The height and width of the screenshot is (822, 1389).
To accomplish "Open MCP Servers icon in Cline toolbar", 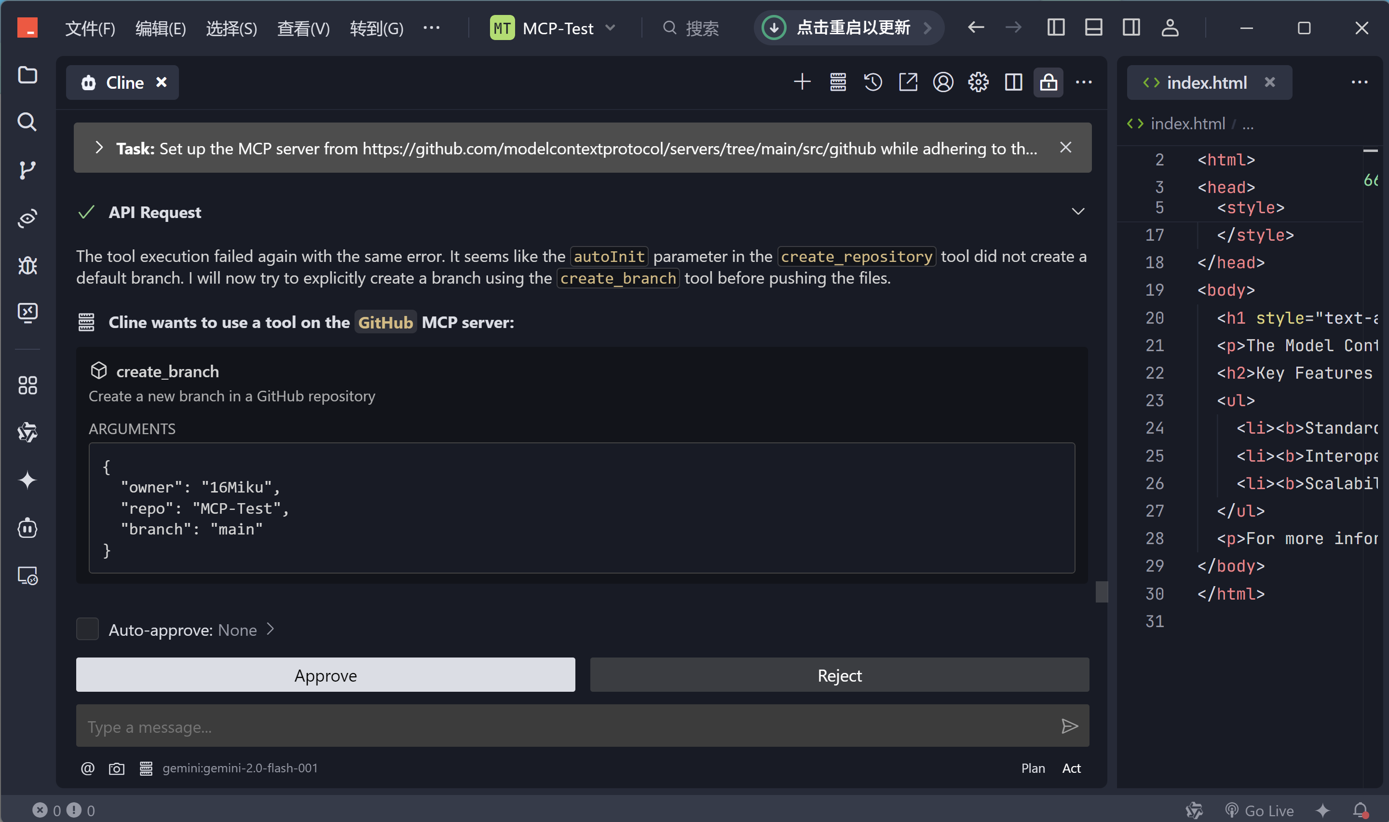I will click(838, 82).
